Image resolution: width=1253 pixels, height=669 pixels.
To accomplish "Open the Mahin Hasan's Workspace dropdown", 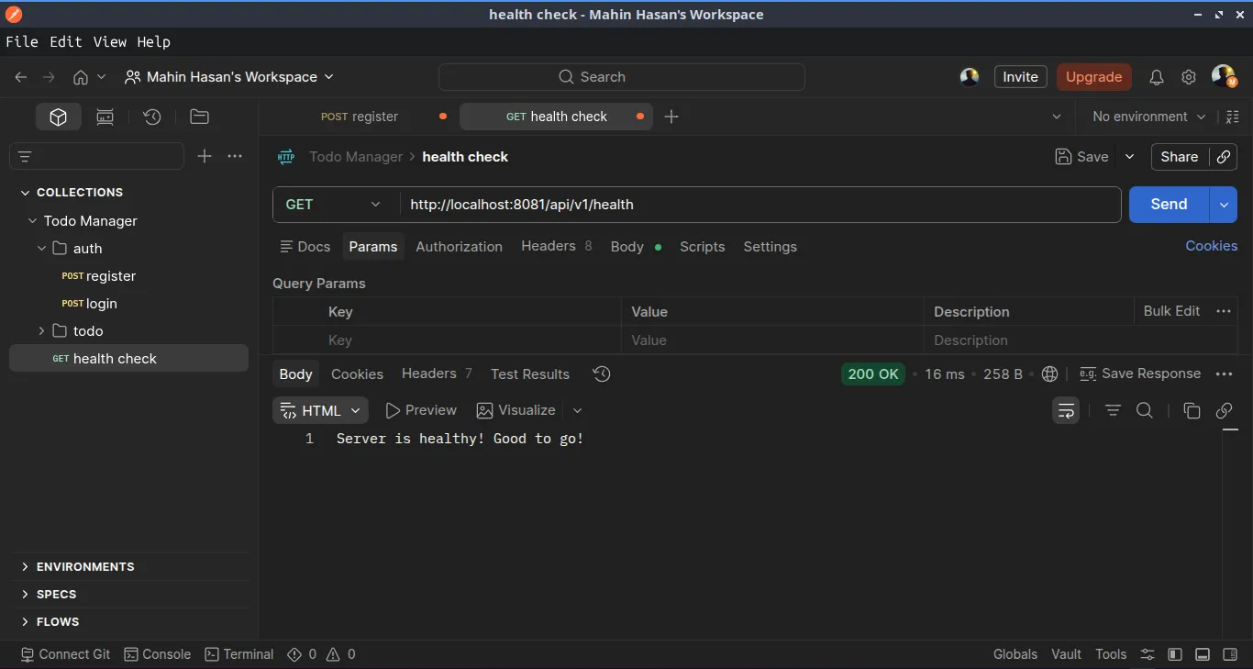I will coord(229,77).
